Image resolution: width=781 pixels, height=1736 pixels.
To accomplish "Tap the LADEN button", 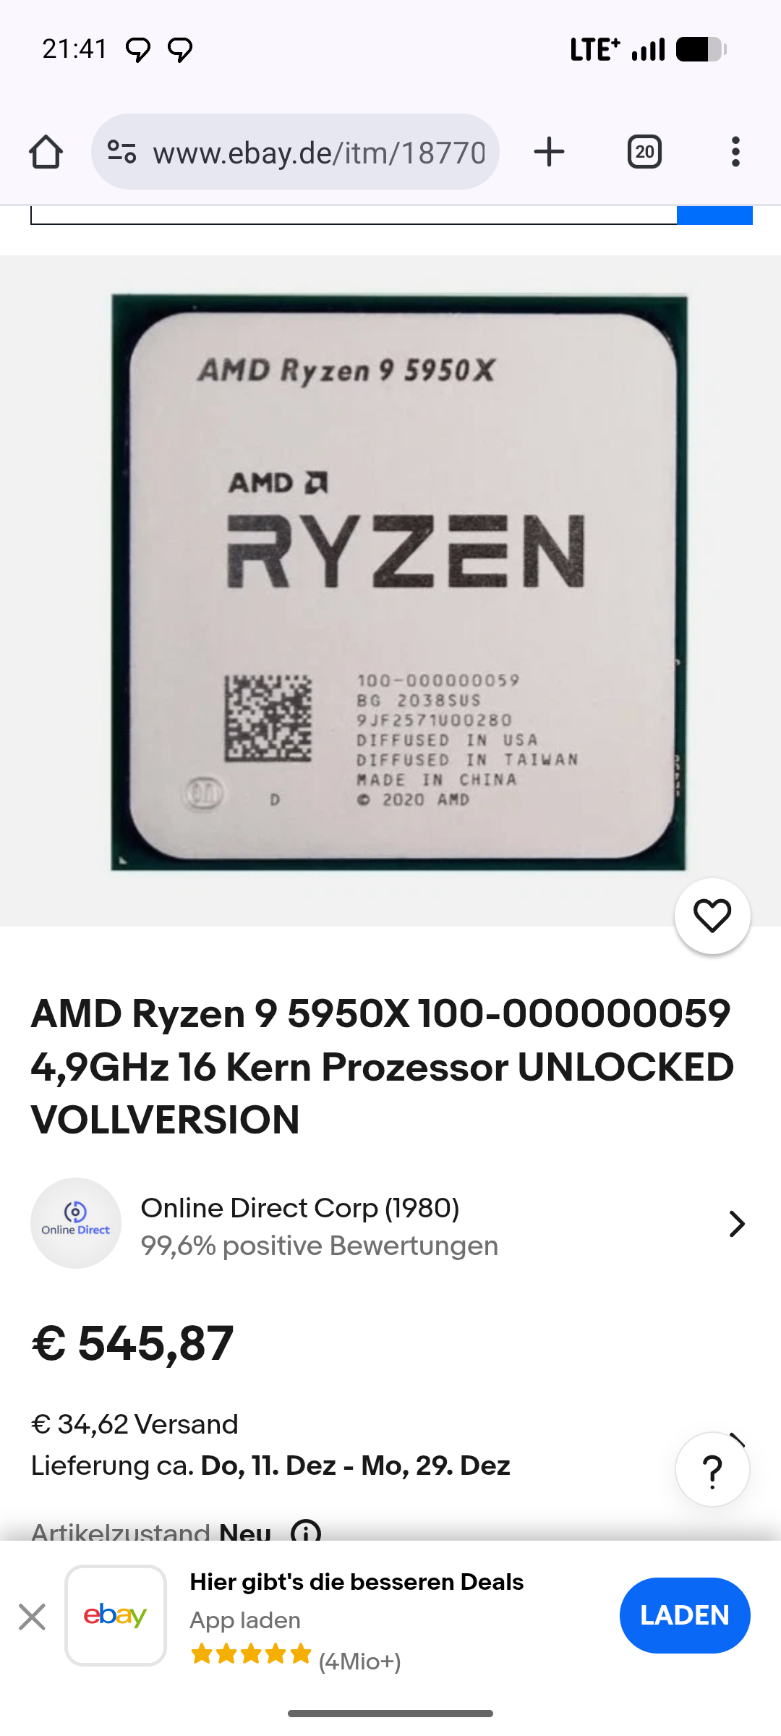I will (x=685, y=1615).
